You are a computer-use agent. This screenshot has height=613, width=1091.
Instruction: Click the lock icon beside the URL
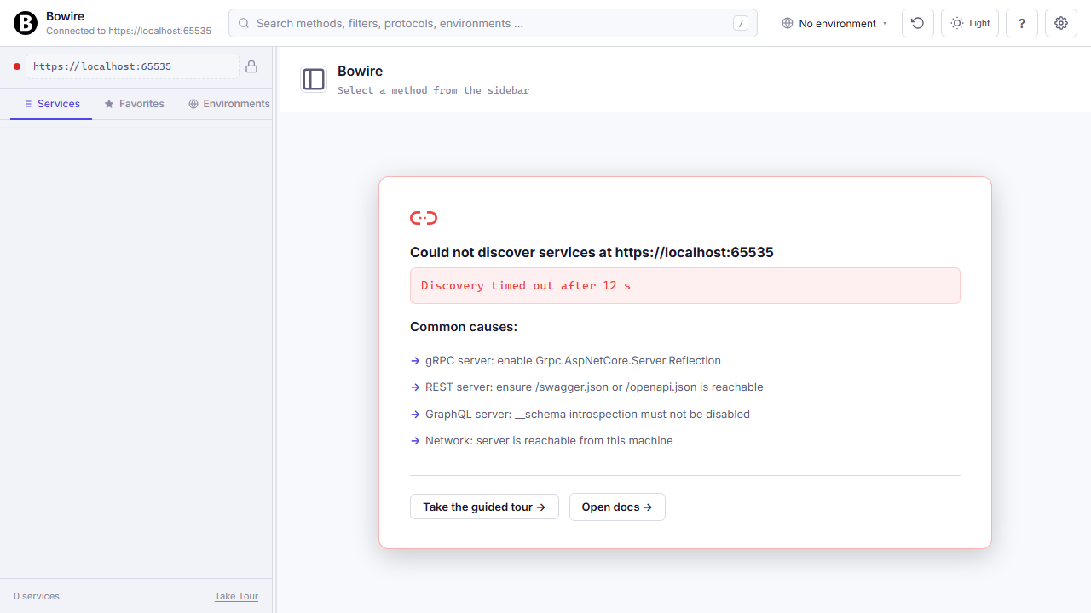(x=251, y=66)
